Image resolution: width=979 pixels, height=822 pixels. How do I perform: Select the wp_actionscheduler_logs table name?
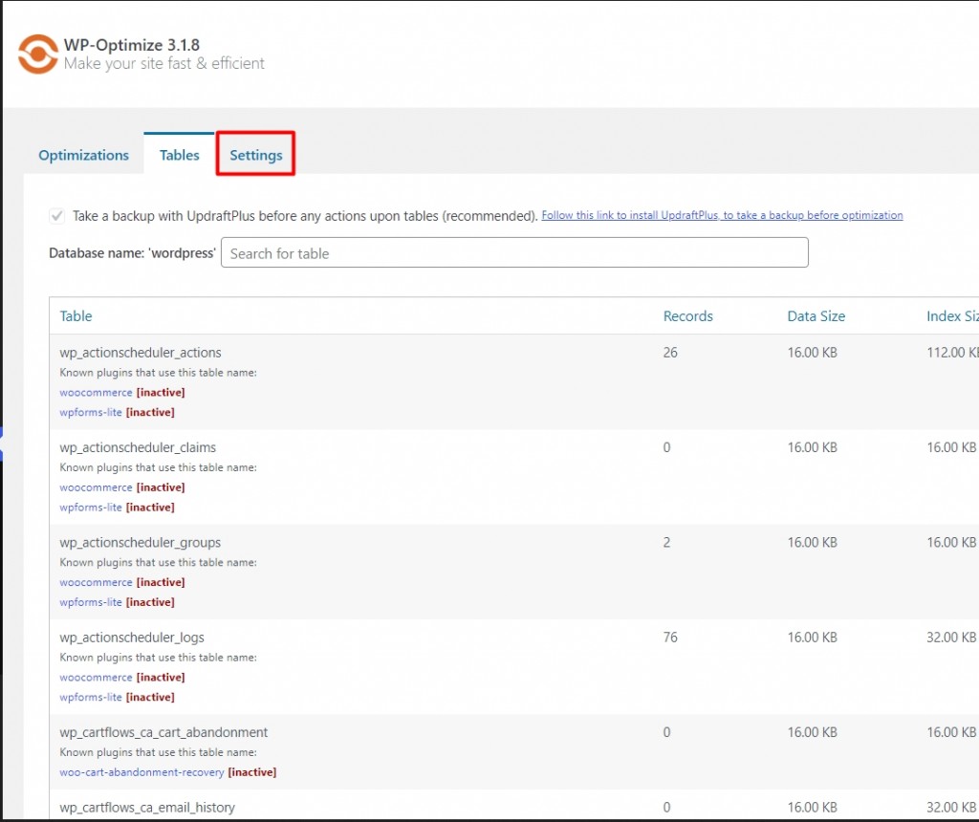pos(132,638)
